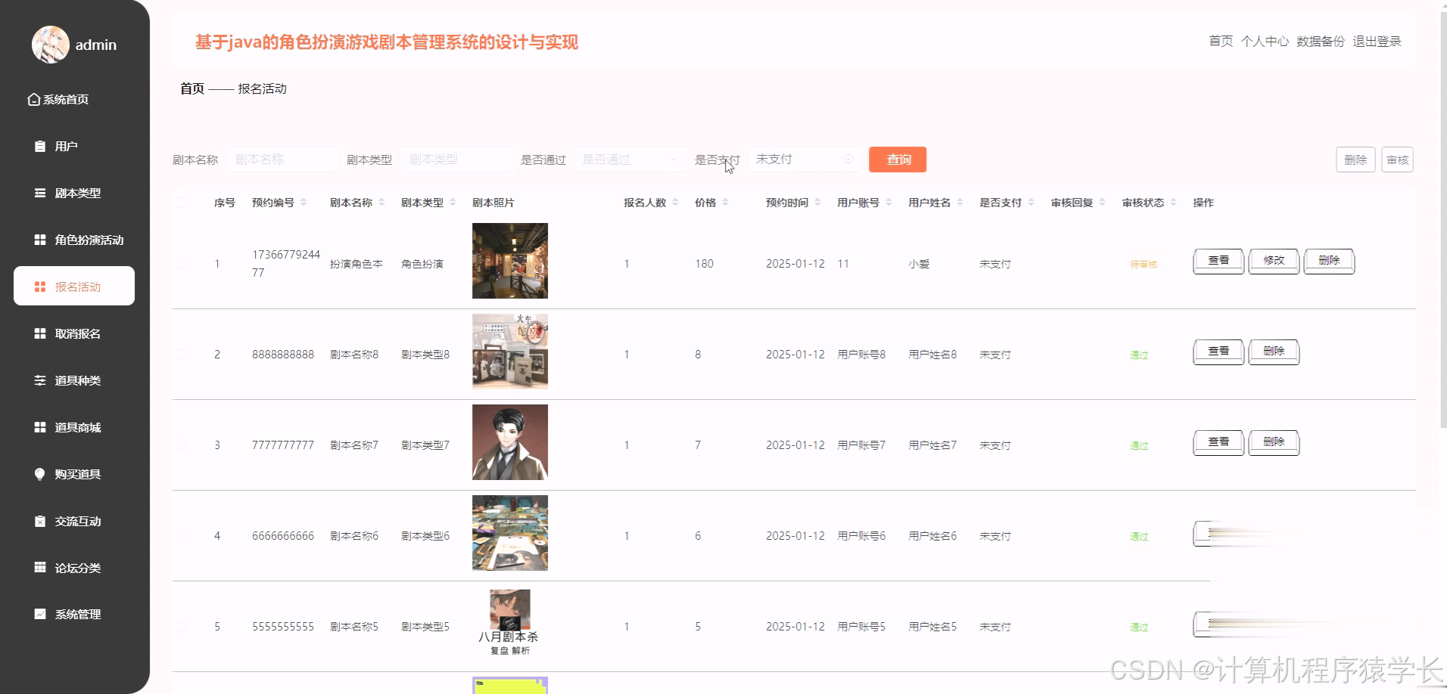Sort by 用户账号 column arrows
1447x694 pixels.
888,203
